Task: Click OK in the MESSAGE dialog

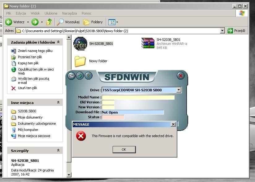Action: (124, 149)
